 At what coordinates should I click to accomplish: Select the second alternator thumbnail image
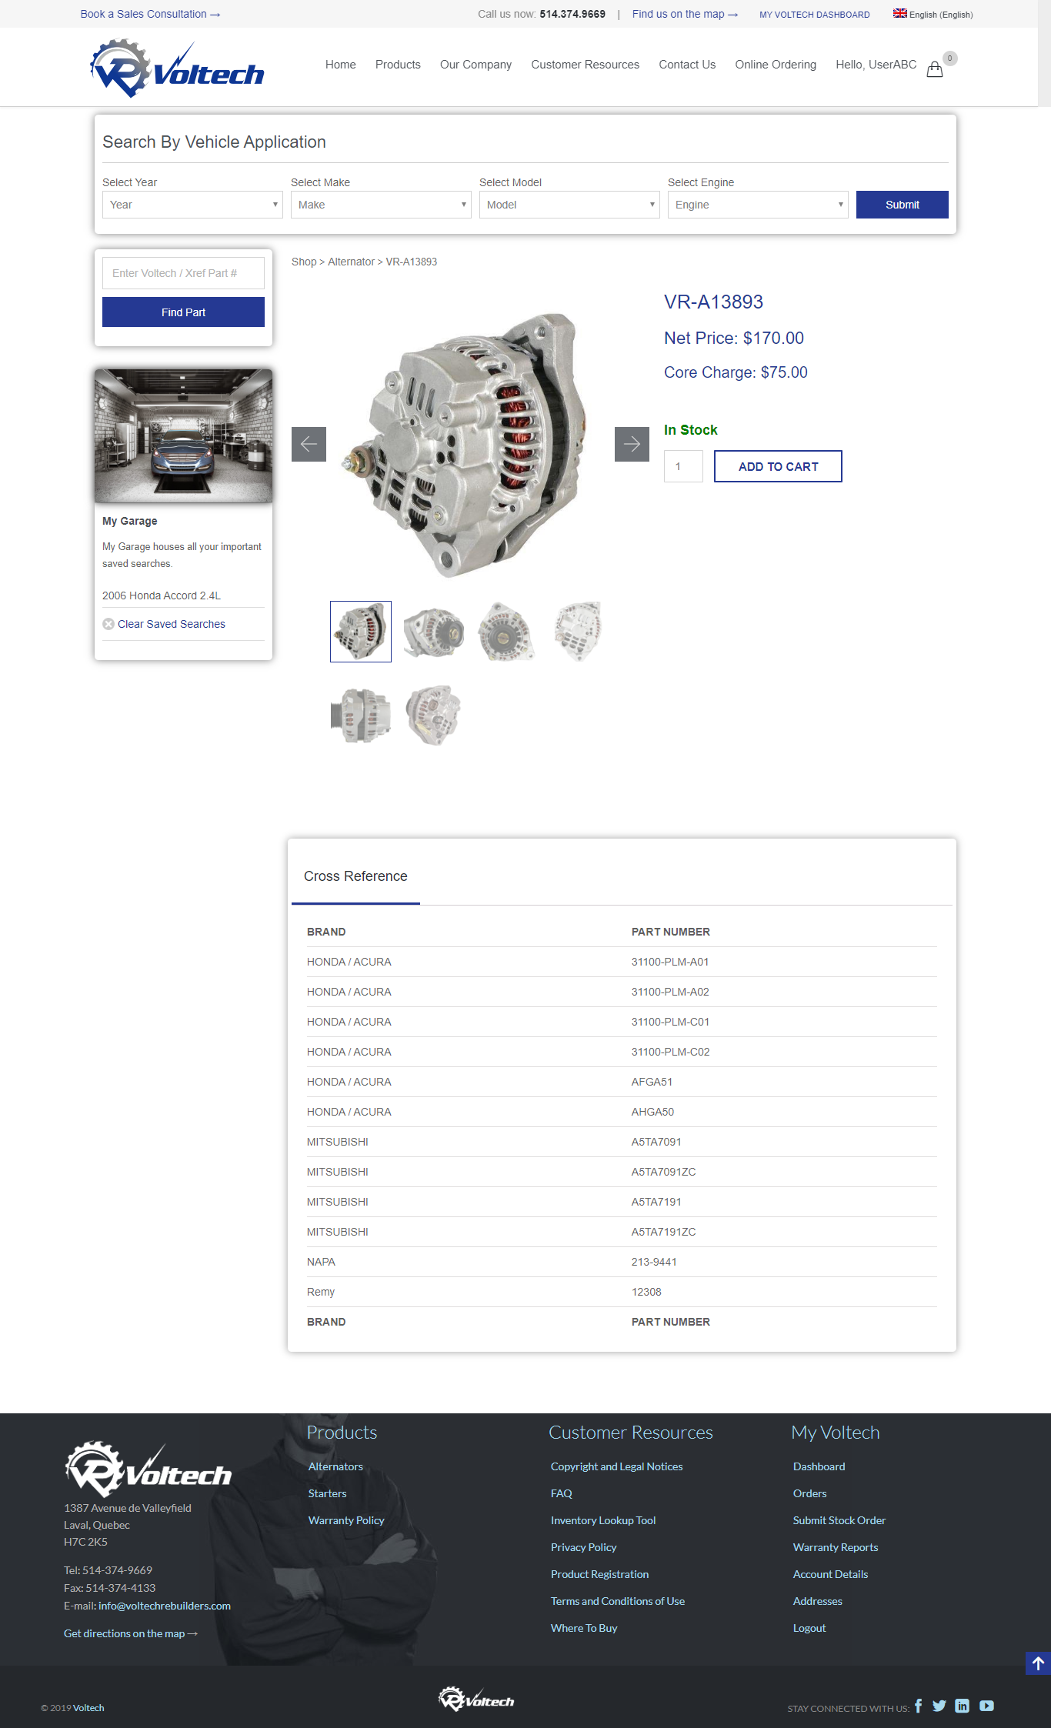click(433, 632)
